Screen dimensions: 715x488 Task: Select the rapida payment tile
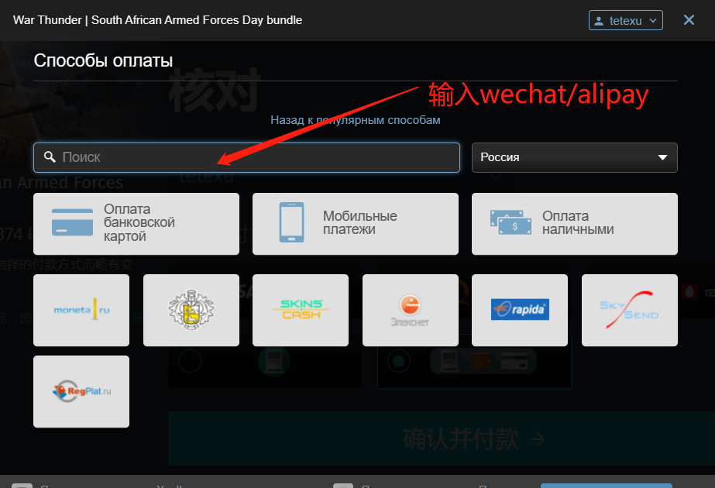coord(520,310)
